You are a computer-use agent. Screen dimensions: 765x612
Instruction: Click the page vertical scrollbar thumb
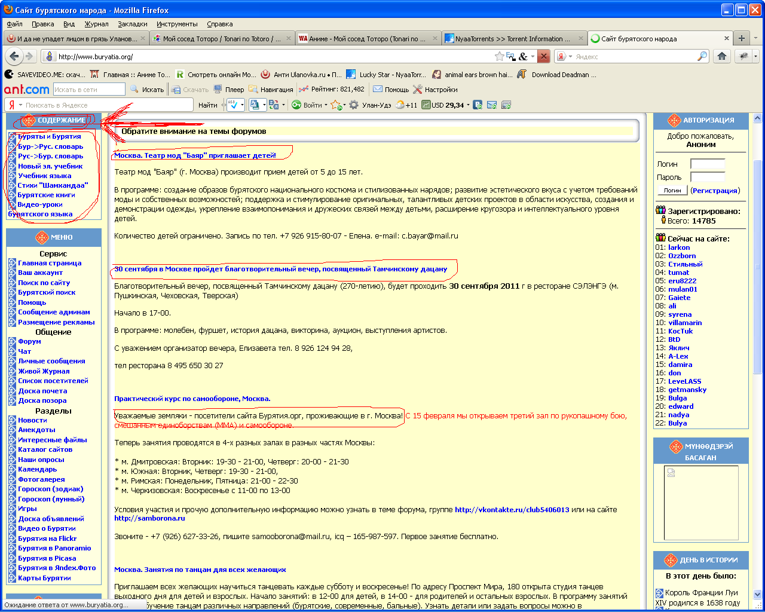(x=758, y=266)
